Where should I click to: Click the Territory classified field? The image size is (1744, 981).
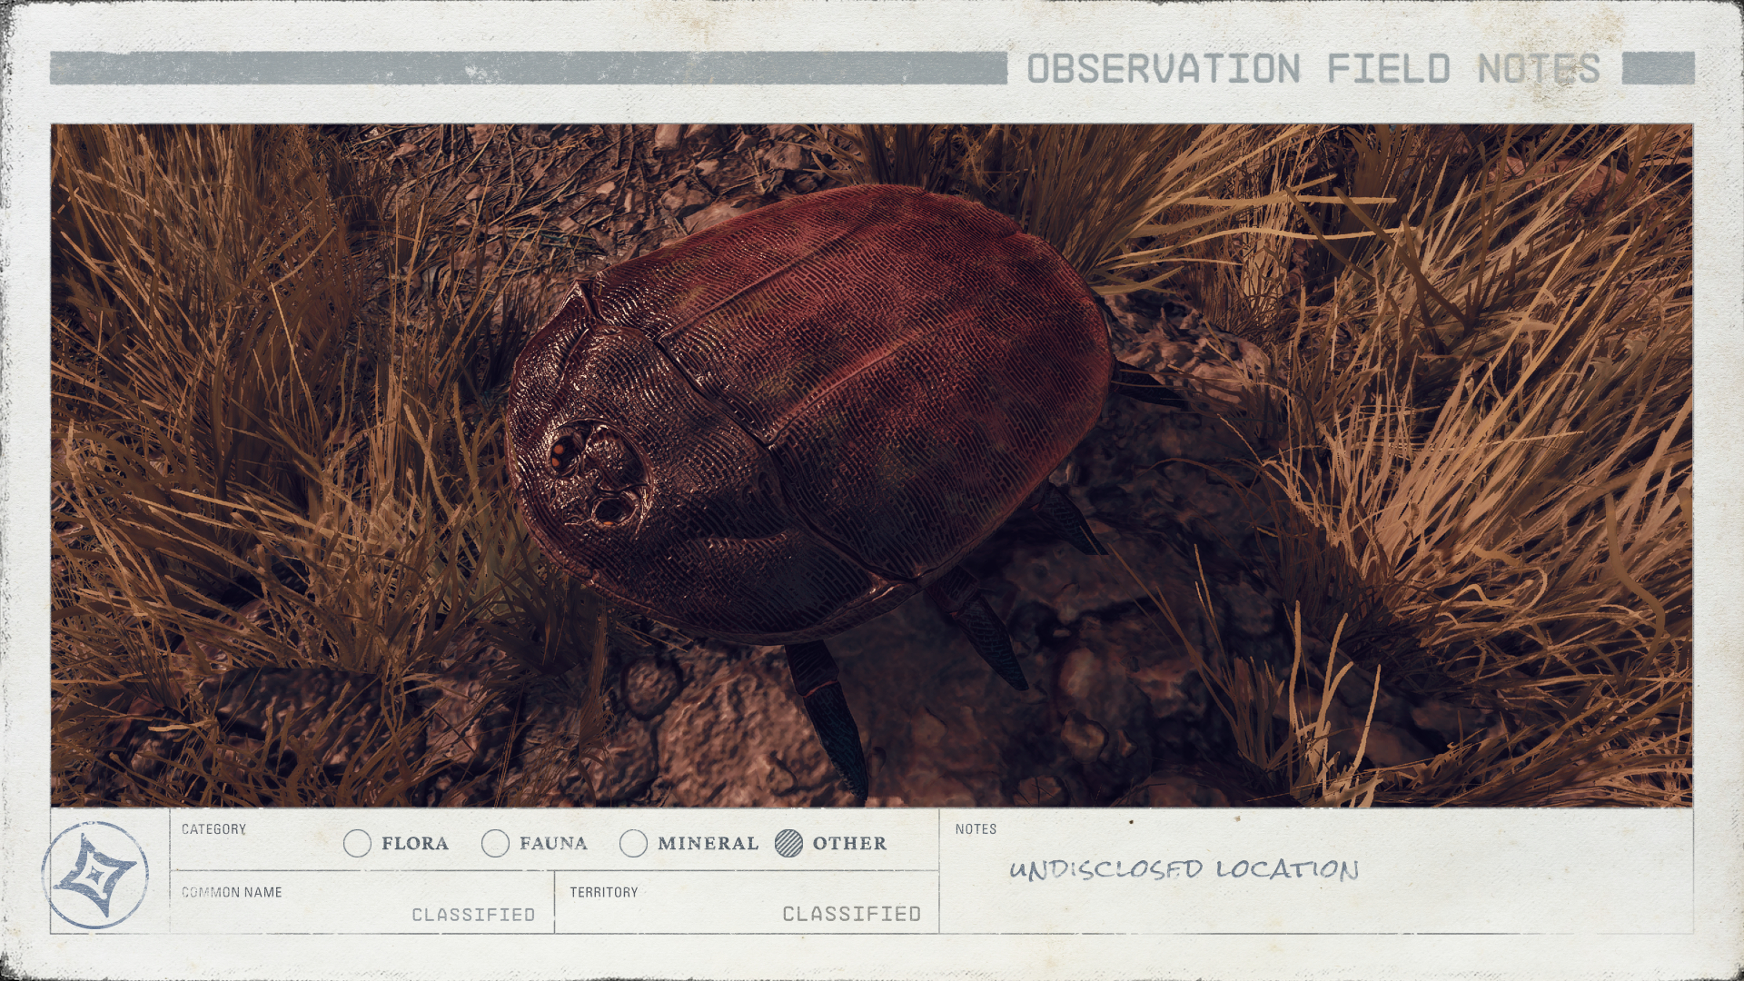click(747, 902)
